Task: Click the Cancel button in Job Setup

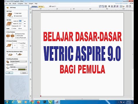Action: click(24, 73)
